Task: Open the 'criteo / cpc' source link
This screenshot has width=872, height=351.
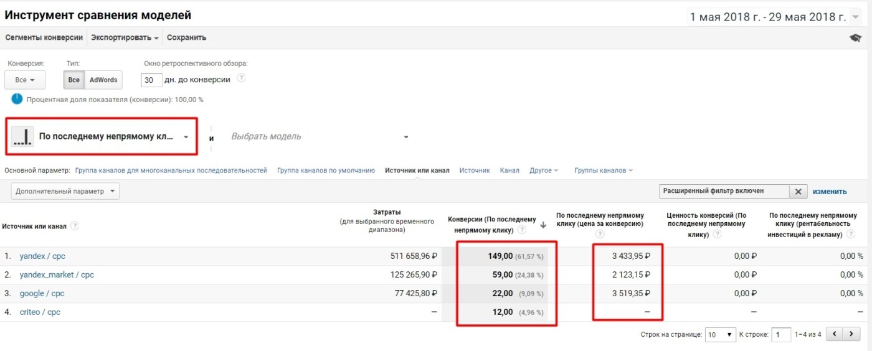Action: 40,312
